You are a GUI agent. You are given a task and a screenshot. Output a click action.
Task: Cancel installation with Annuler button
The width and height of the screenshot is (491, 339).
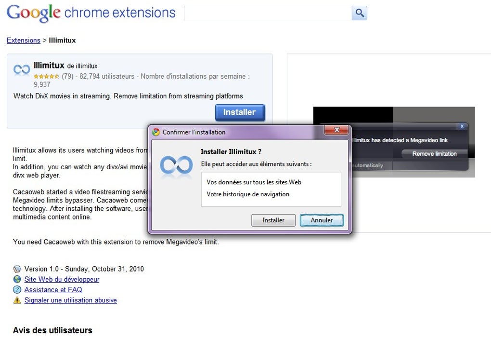click(x=322, y=220)
